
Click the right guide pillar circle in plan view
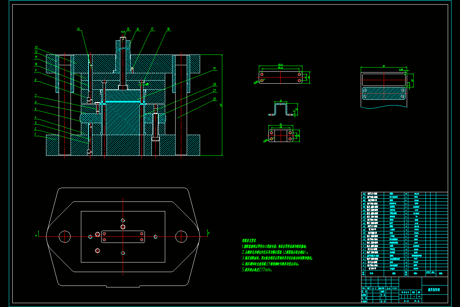click(x=181, y=236)
